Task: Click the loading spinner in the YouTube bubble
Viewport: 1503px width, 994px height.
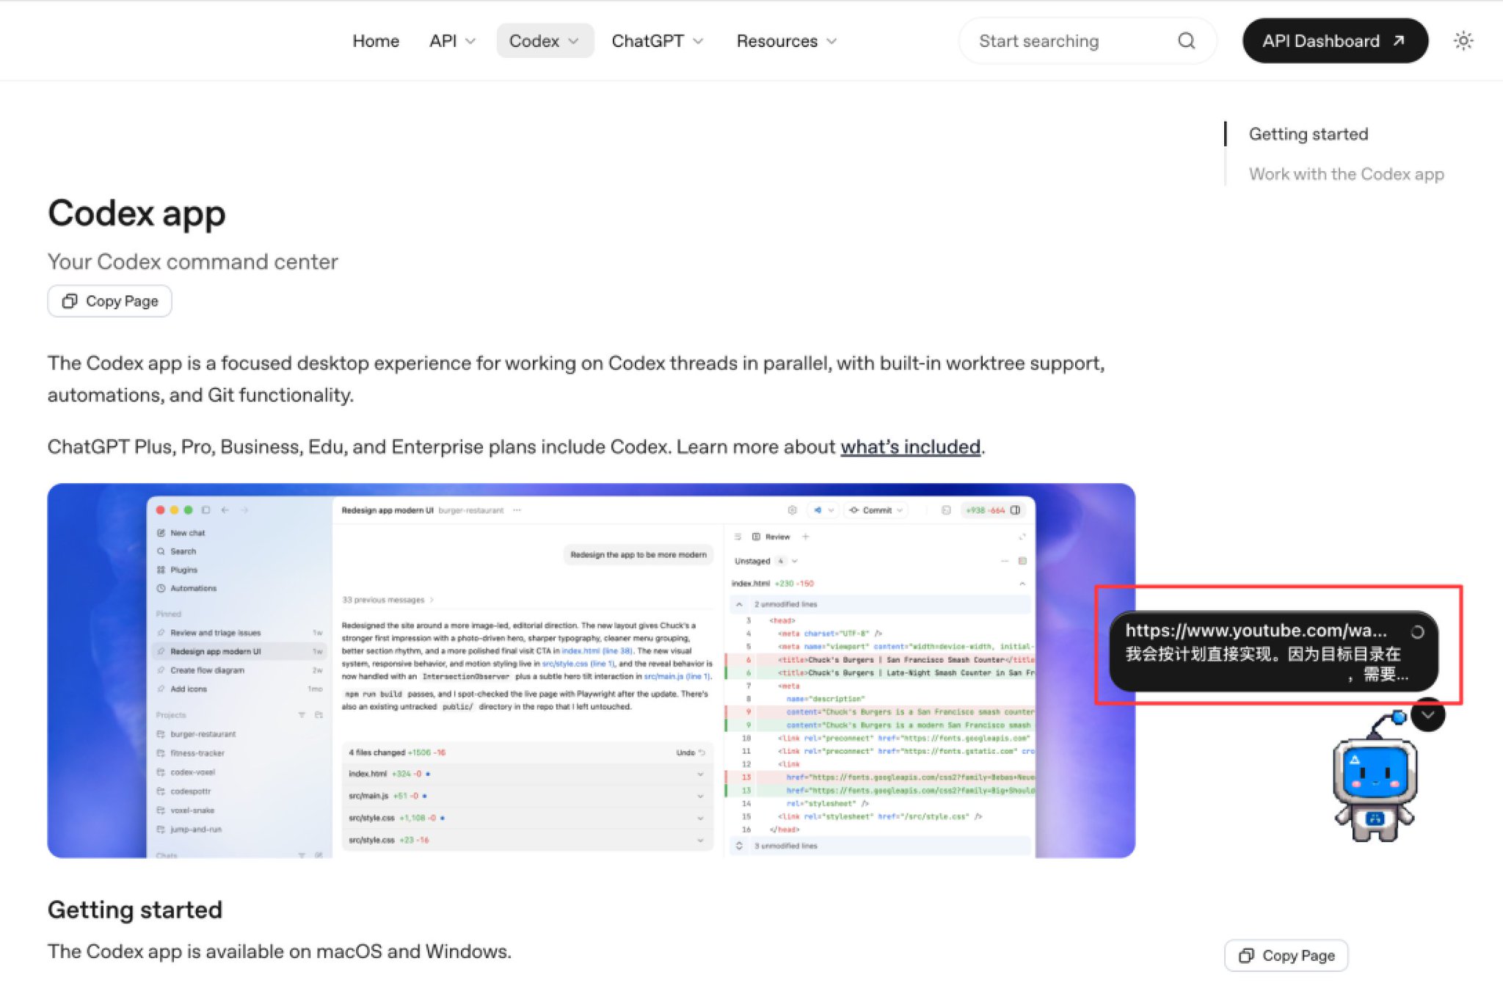Action: [1418, 632]
